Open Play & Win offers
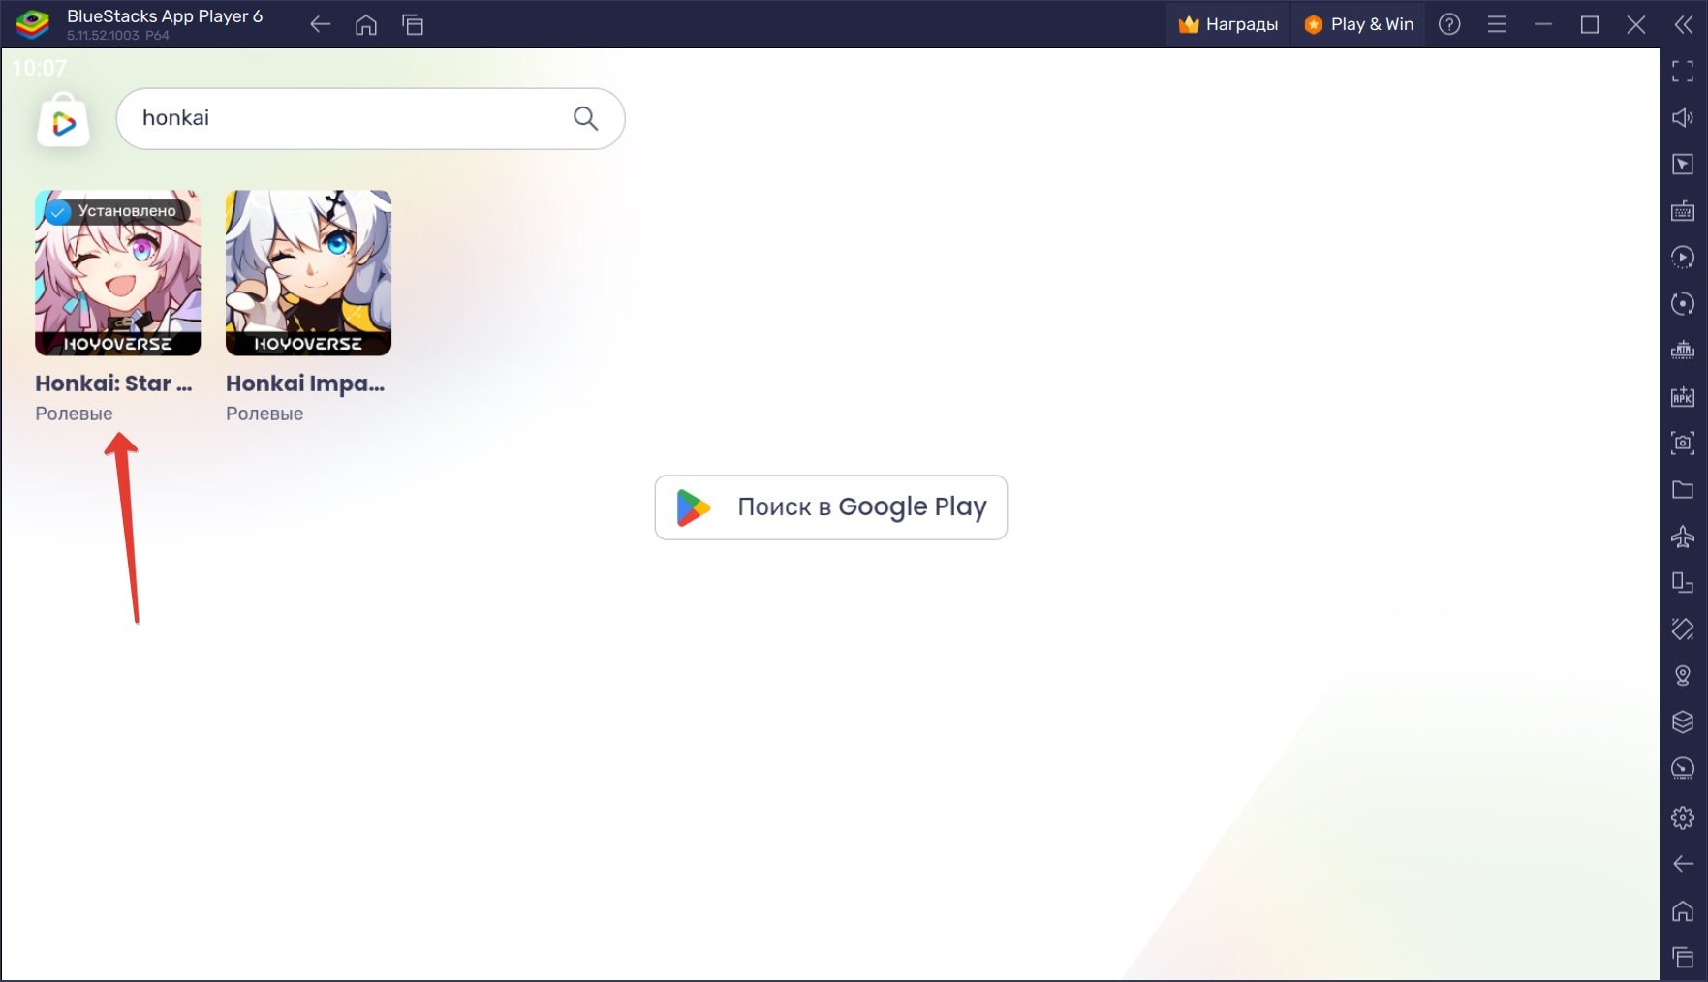Screen dimensions: 1708x982 pyautogui.click(x=1358, y=24)
